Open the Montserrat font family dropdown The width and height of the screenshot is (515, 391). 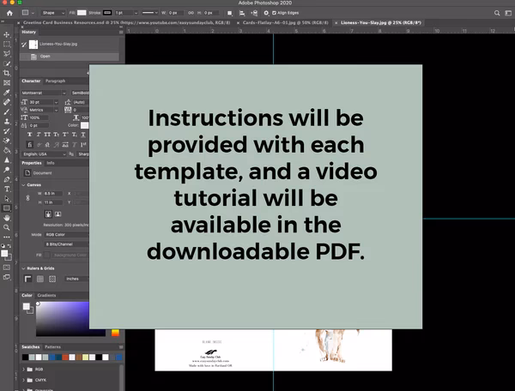[x=45, y=93]
